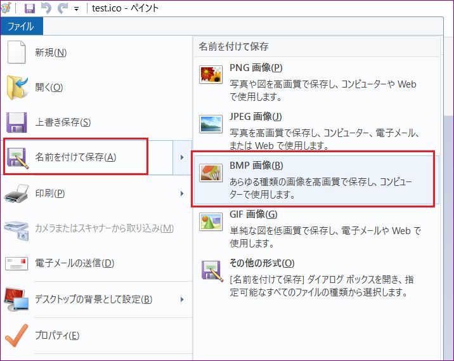This screenshot has height=361, width=454.
Task: Open the Customize Quick Access Toolbar dropdown
Action: click(77, 9)
